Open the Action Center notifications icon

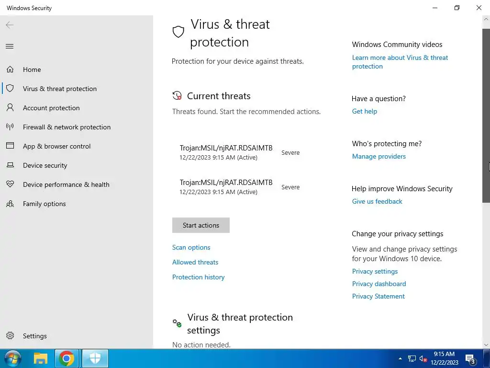pos(470,359)
